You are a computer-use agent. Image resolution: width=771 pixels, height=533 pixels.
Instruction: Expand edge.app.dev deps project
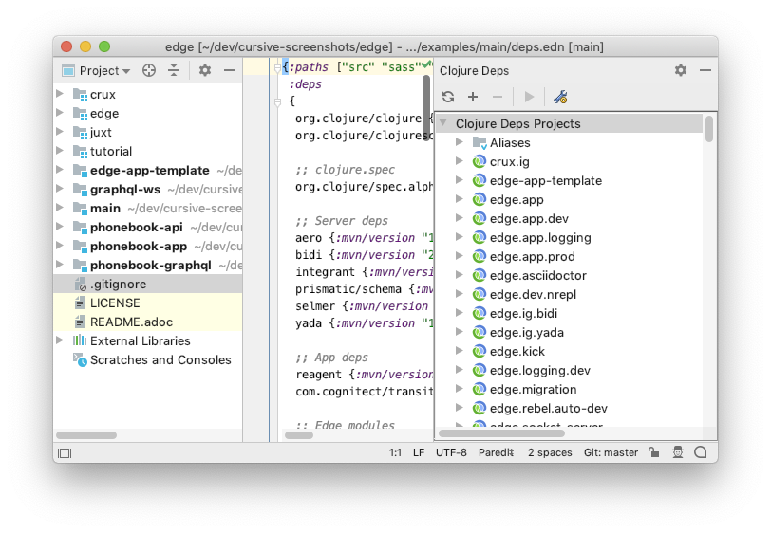pyautogui.click(x=460, y=217)
